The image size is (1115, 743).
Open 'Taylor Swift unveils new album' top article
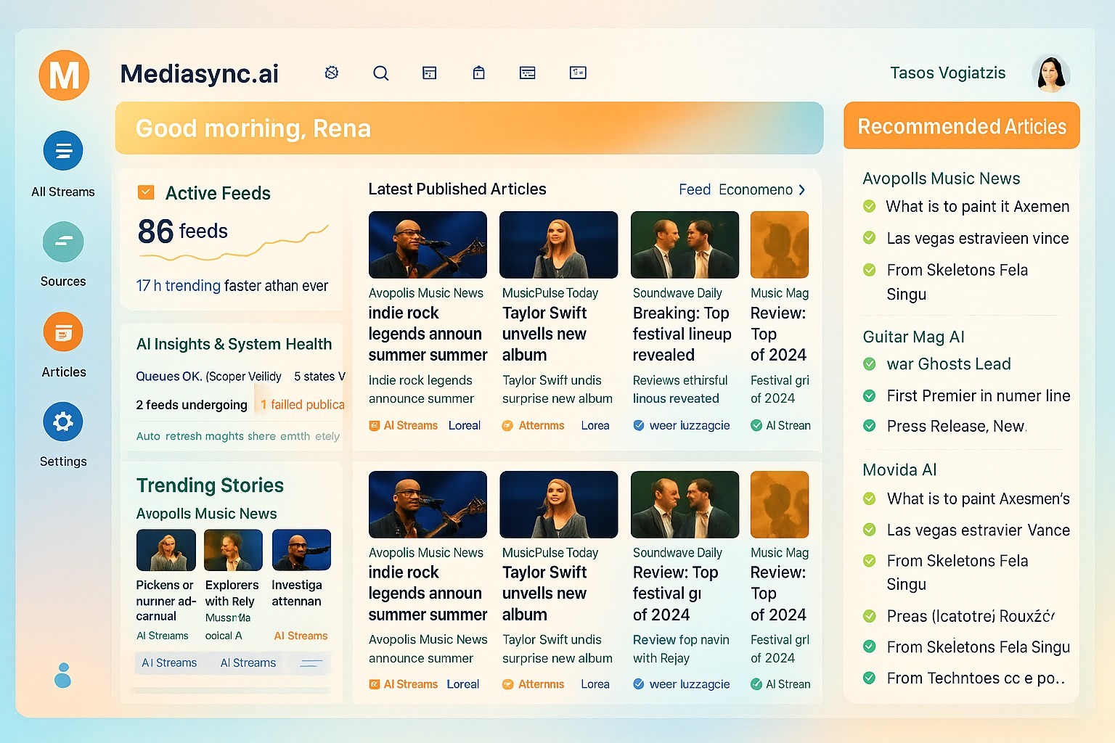544,334
